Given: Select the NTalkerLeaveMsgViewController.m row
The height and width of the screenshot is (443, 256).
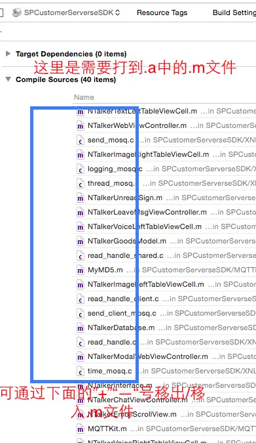Looking at the screenshot, I should click(x=164, y=212).
